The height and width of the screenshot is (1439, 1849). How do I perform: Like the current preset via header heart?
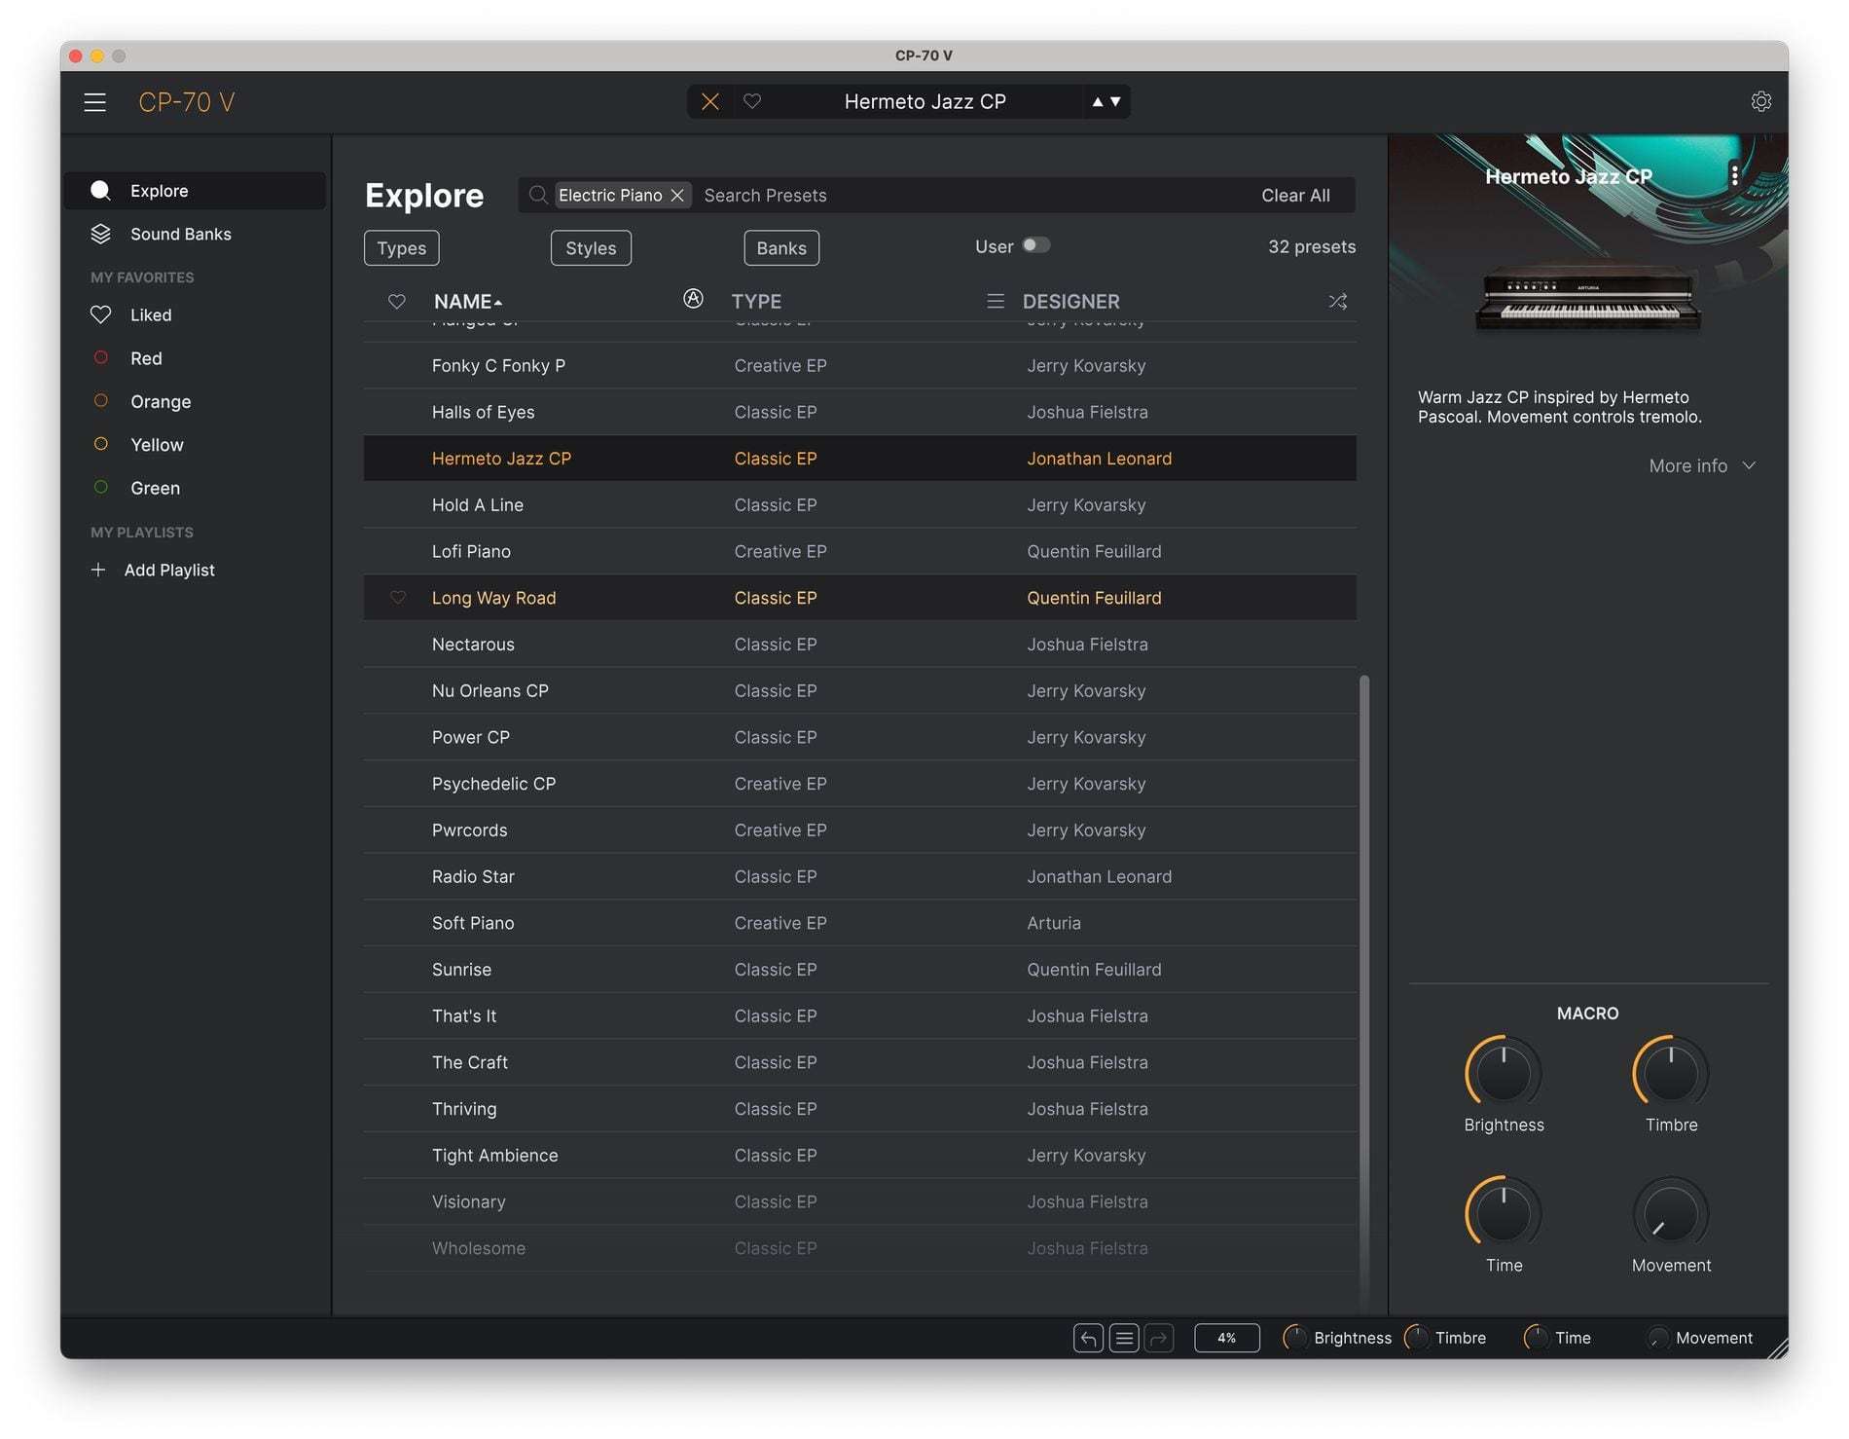pos(752,101)
